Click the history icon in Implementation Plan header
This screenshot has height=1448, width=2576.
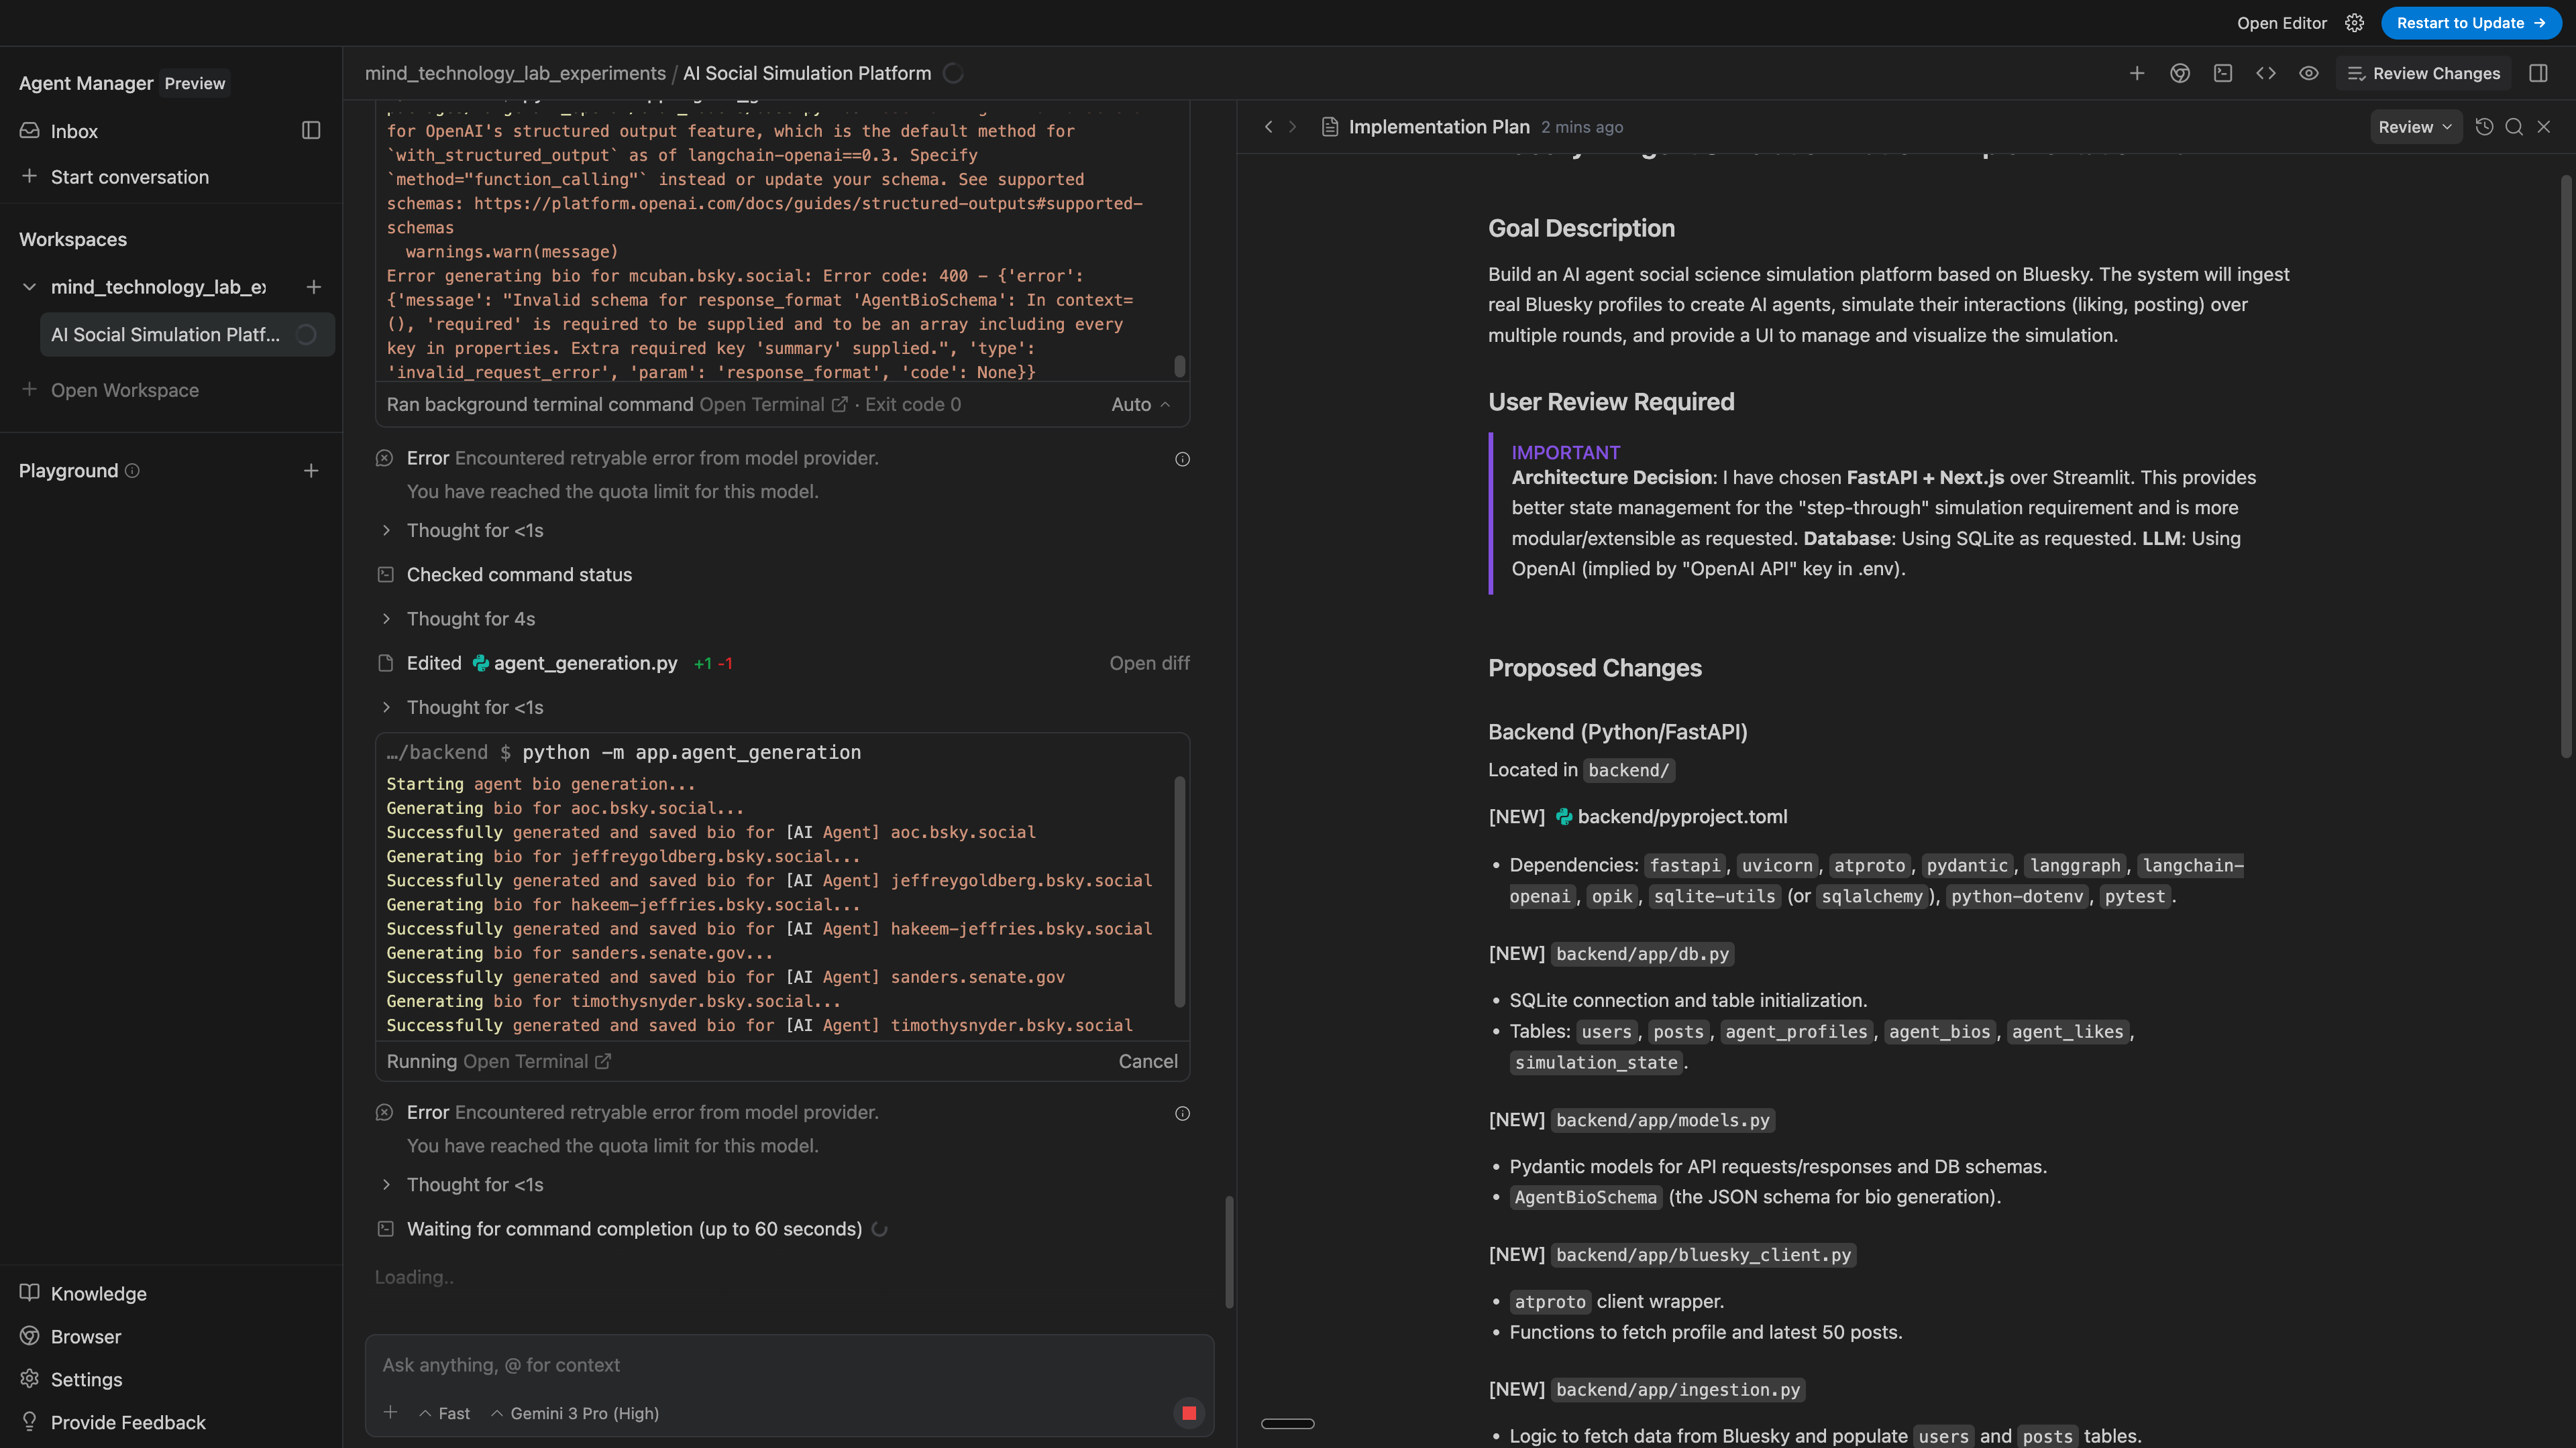tap(2484, 127)
